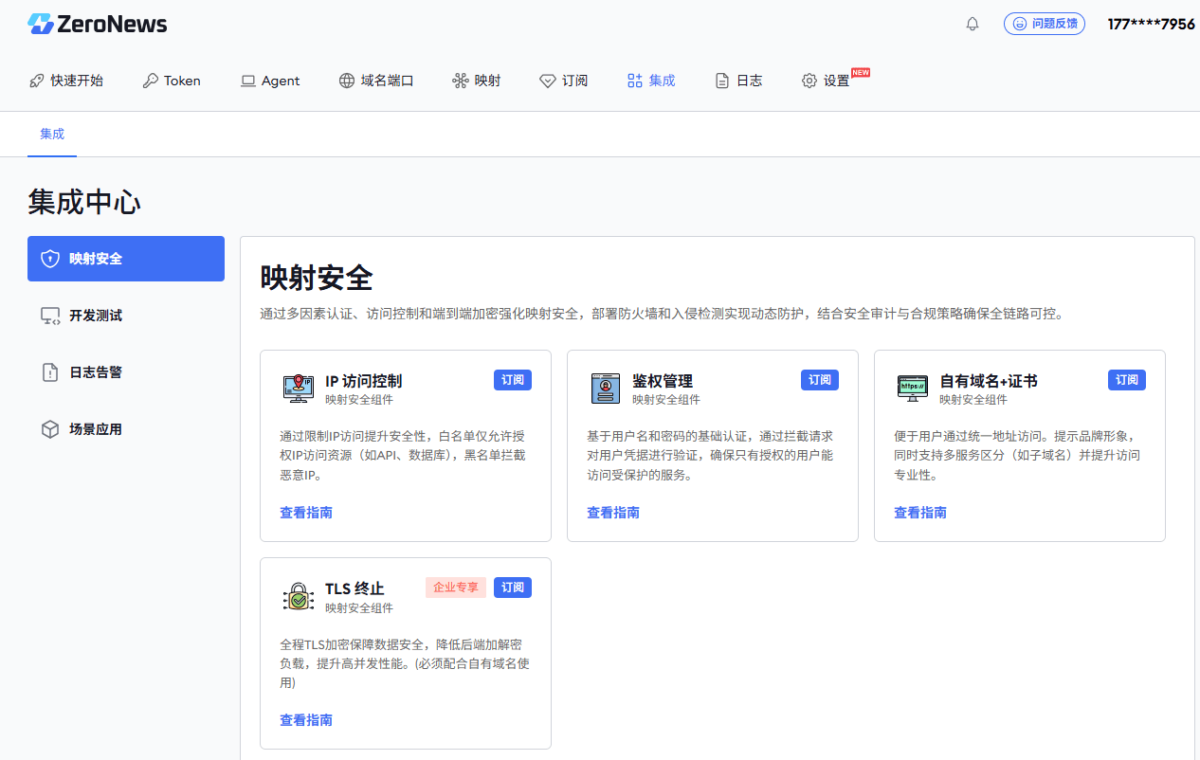Subscribe to 自有域名+证书 via 订阅 button
This screenshot has width=1200, height=760.
click(x=1127, y=380)
